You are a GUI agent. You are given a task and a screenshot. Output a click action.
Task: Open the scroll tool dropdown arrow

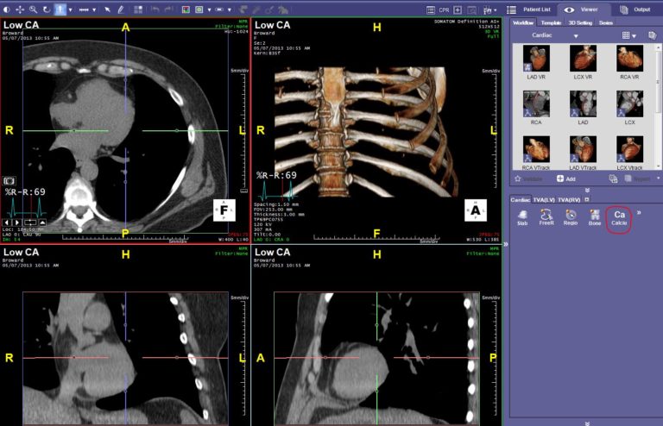(70, 9)
